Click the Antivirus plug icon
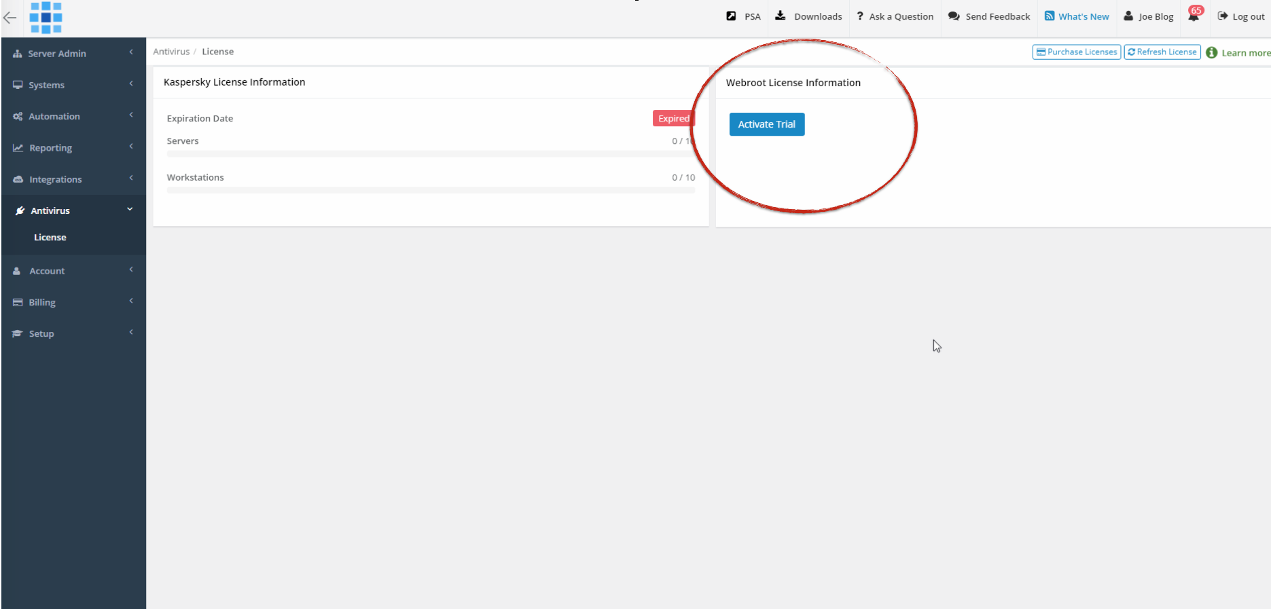 [x=20, y=210]
